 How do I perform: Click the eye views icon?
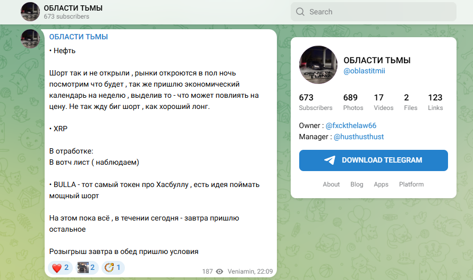coord(219,271)
